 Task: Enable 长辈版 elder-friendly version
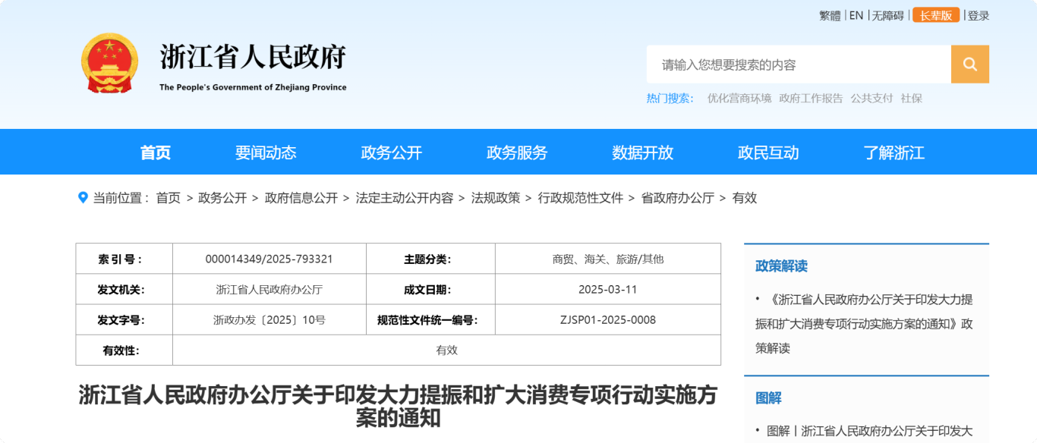936,15
